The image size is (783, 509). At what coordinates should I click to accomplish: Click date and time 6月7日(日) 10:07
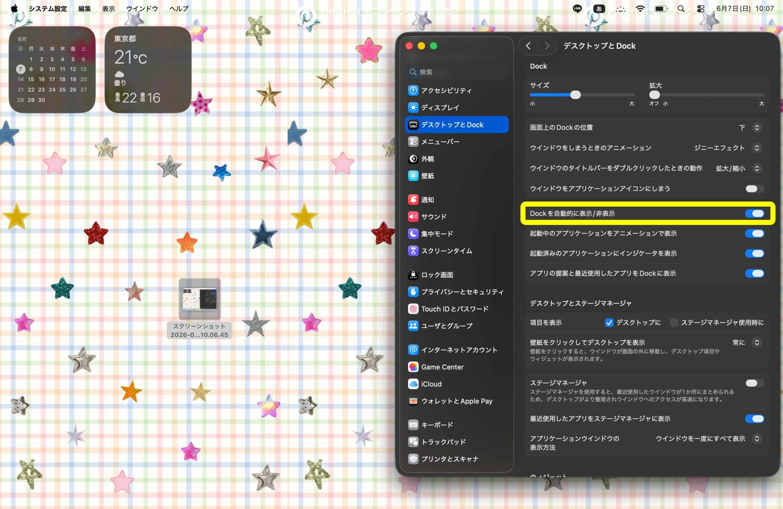(745, 9)
